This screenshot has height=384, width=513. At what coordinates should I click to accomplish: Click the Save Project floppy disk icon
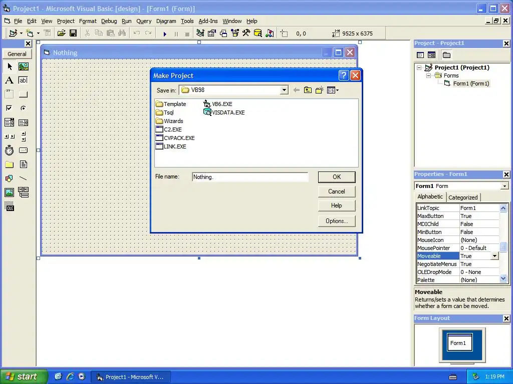73,33
